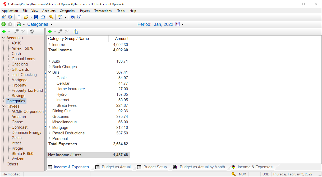Click the Amount column header
This screenshot has width=322, height=177.
(x=122, y=39)
